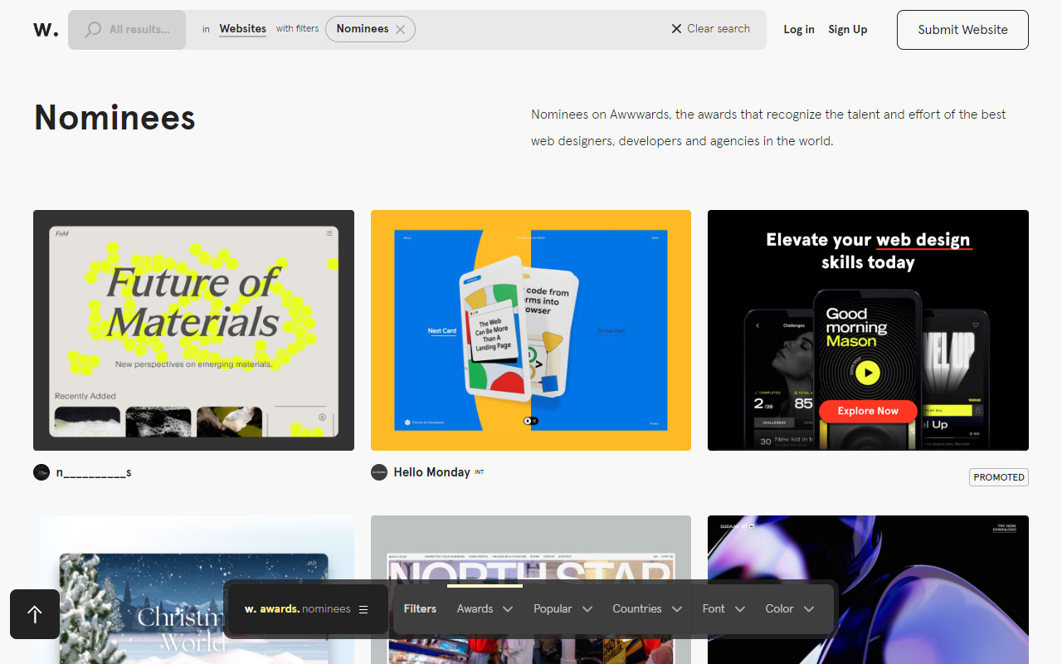
Task: Switch to the Websites search scope
Action: pyautogui.click(x=242, y=28)
